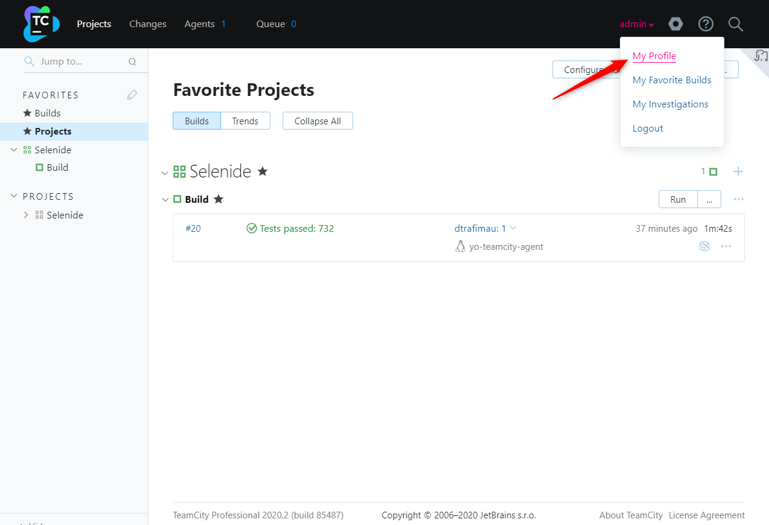Collapse the Selenide project section chevron
The width and height of the screenshot is (769, 525).
coord(165,173)
